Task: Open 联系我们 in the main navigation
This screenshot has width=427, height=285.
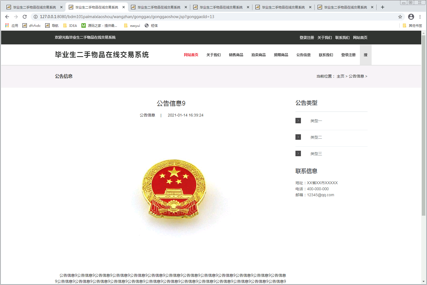Action: pyautogui.click(x=326, y=55)
